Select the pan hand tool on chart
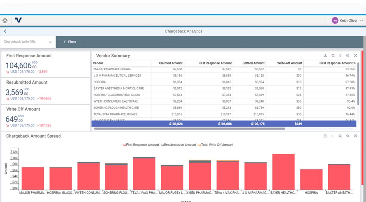Image resolution: width=366 pixels, height=202 pixels. [325, 136]
